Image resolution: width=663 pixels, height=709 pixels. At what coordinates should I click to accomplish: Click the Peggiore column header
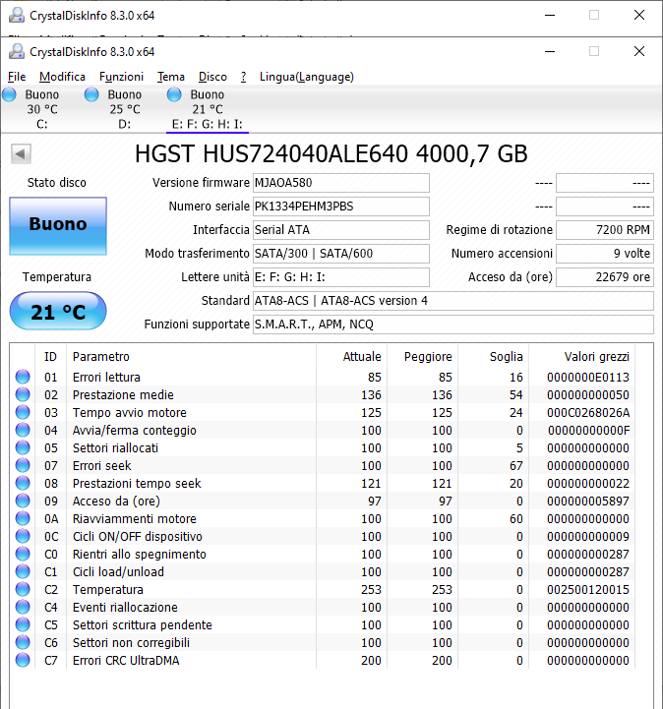428,357
